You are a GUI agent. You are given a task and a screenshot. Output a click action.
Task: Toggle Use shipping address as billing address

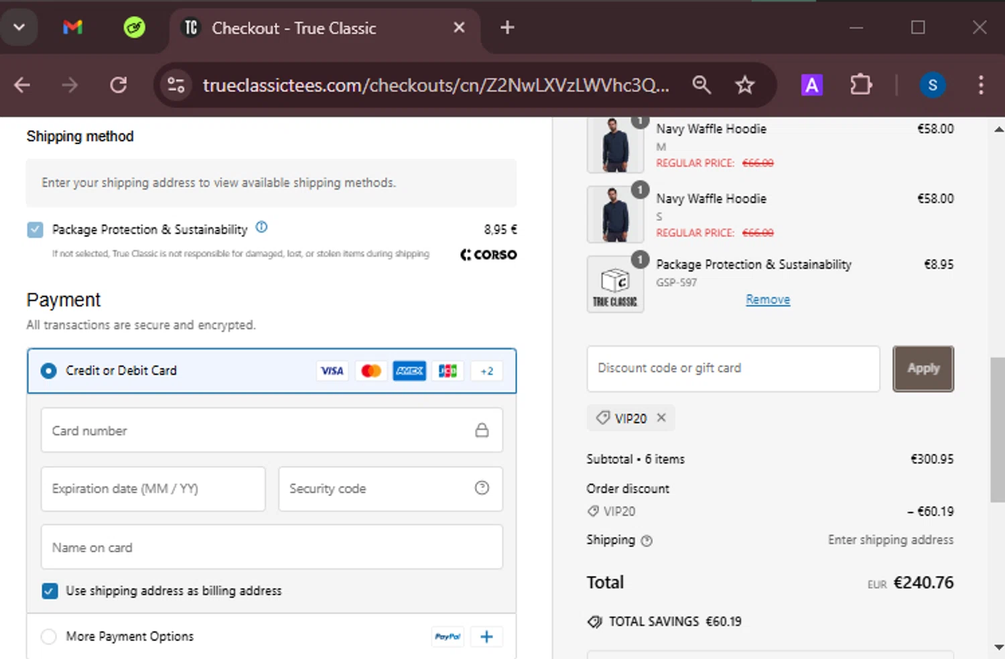coord(50,591)
